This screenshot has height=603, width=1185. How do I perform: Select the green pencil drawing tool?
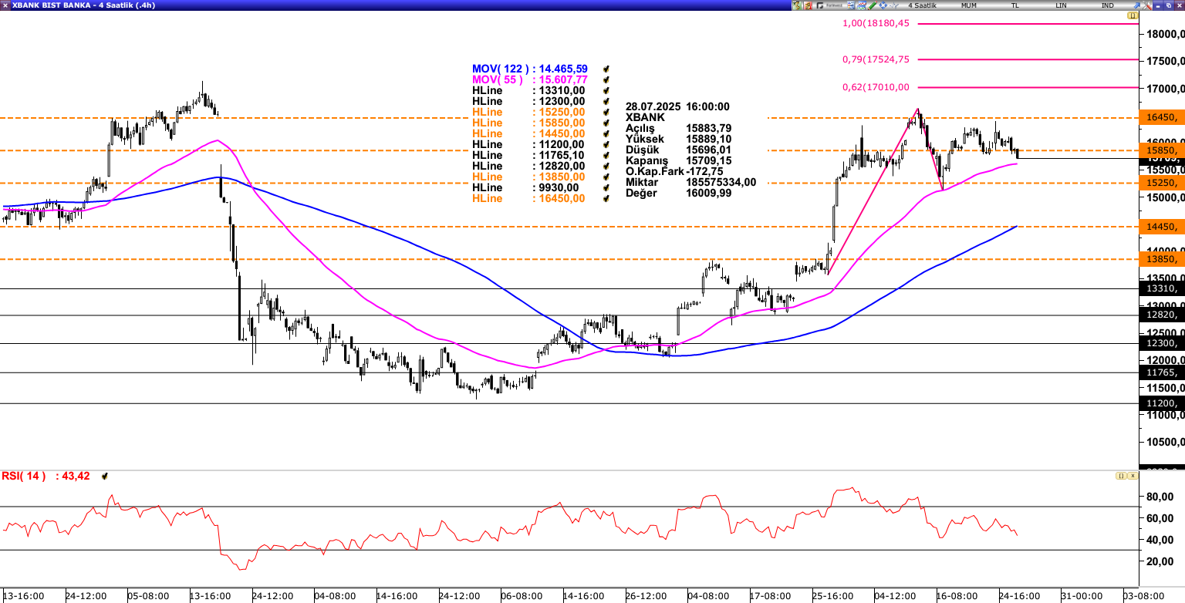872,5
